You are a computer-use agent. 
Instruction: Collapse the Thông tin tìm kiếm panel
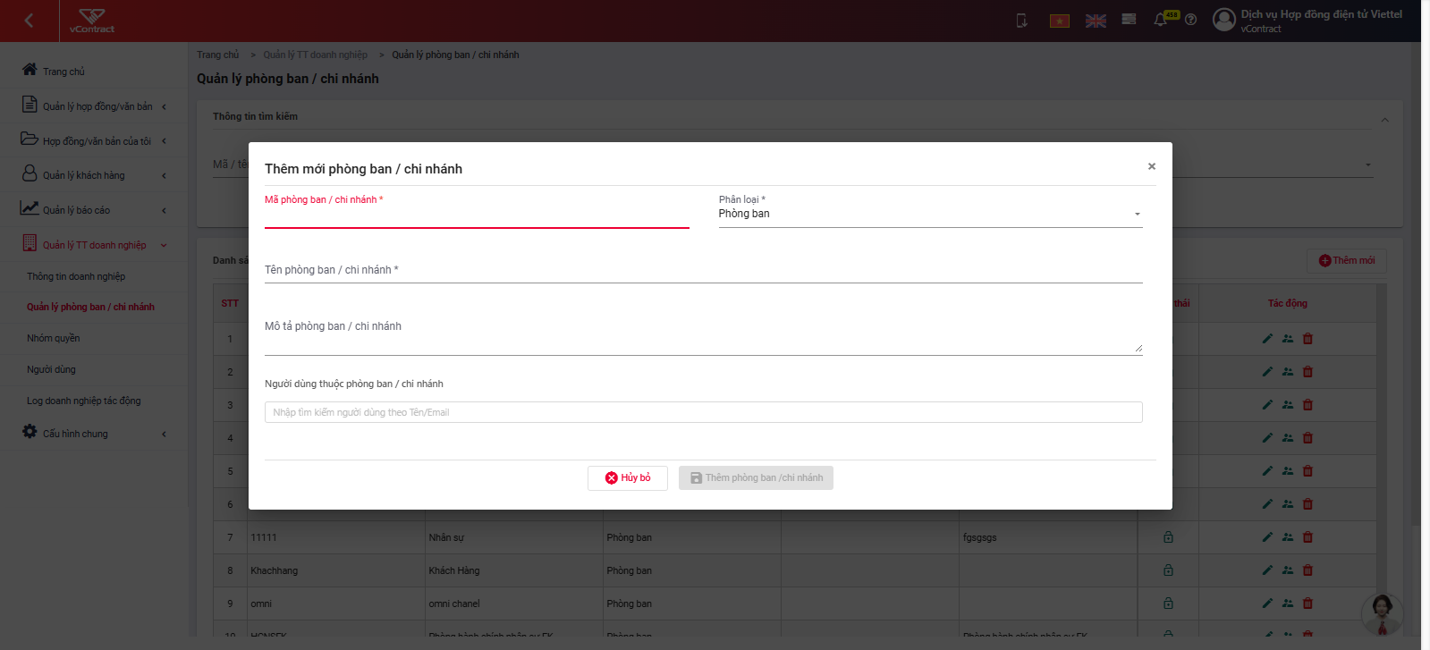[1384, 119]
